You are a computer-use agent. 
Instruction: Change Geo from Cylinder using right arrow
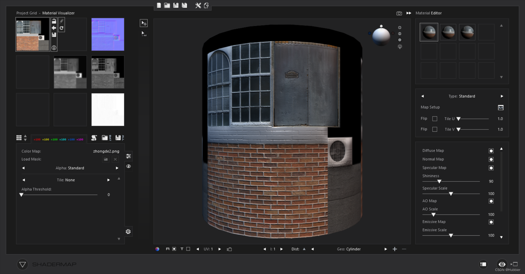point(386,249)
